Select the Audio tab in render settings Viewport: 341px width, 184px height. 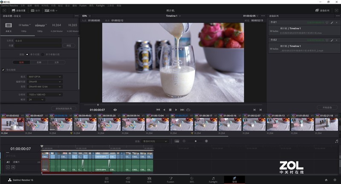coord(39,62)
